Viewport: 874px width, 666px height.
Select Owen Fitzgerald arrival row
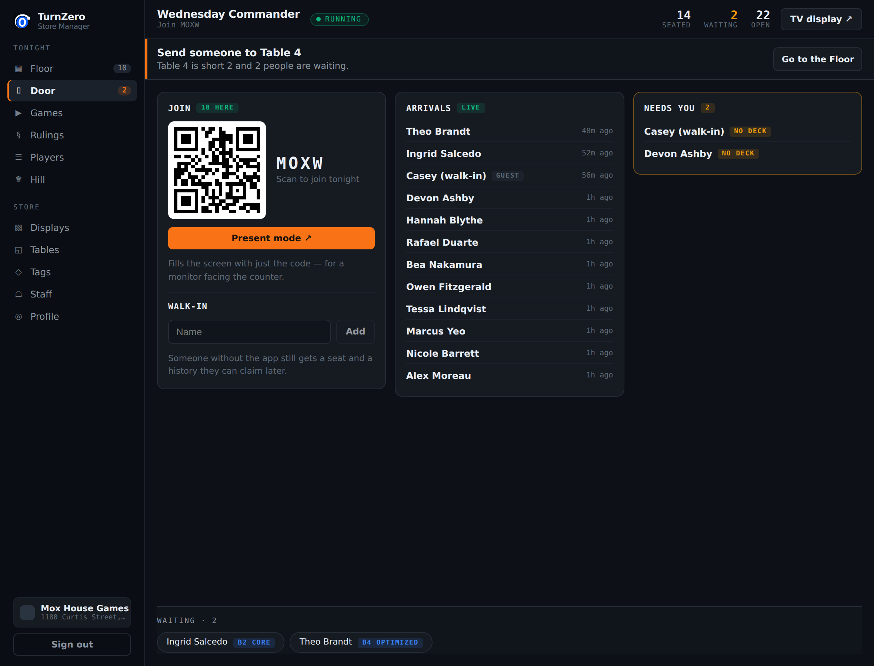point(509,287)
